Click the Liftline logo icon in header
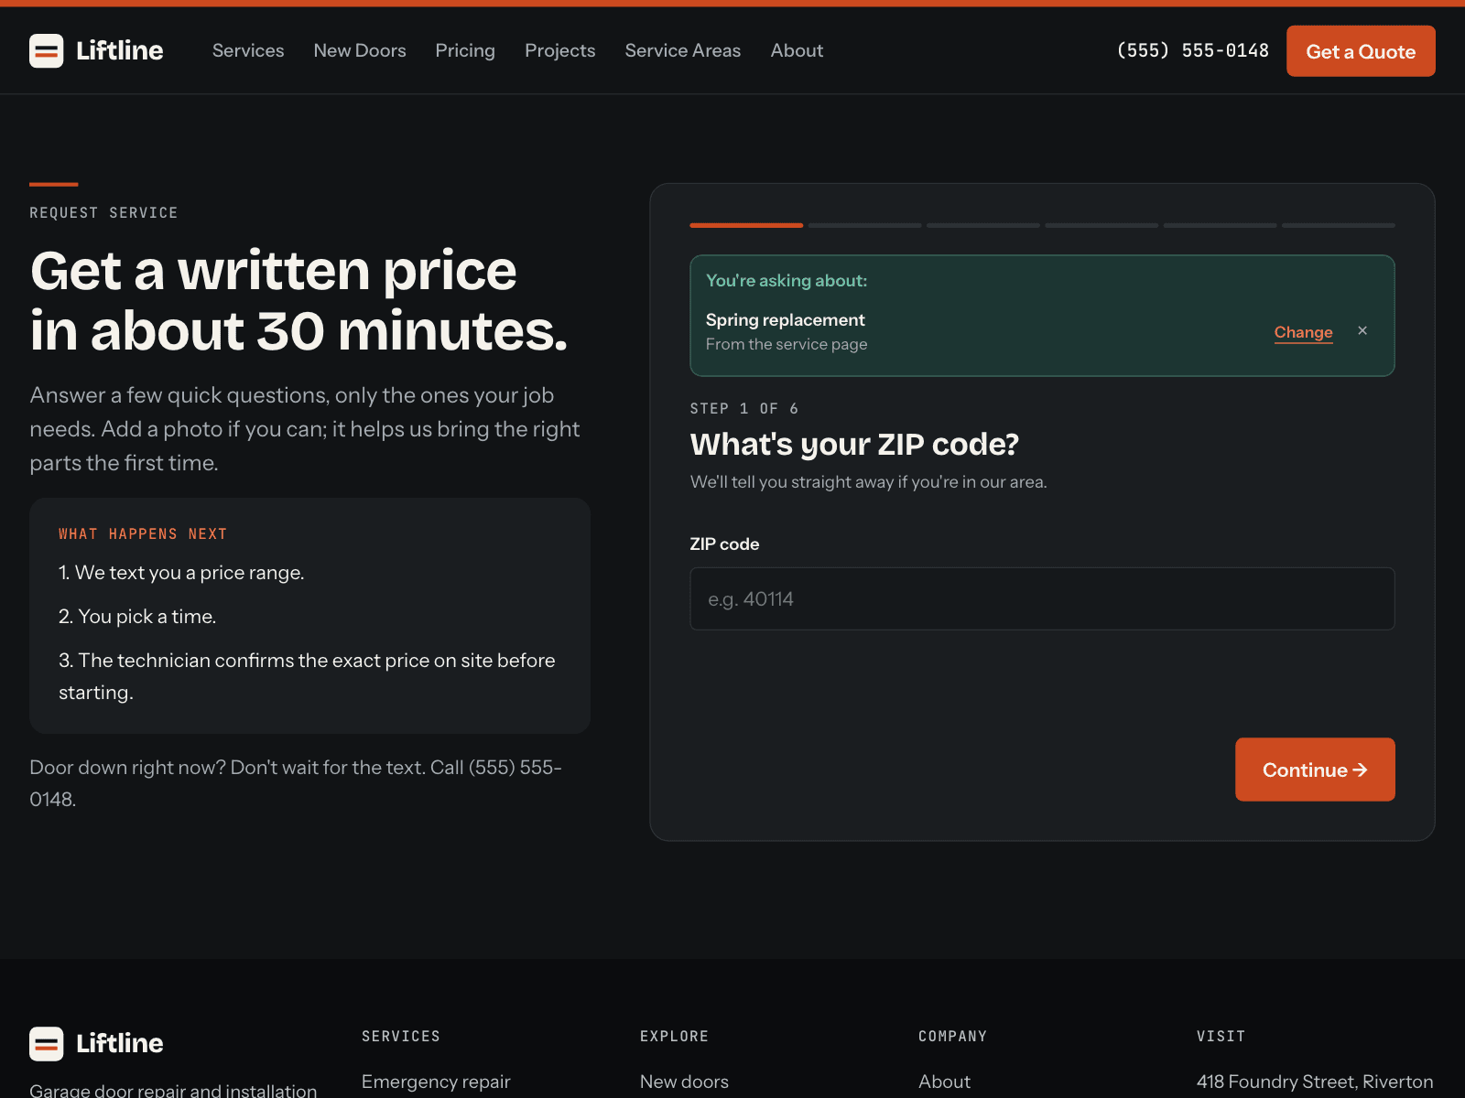Screen dimensions: 1465x1098 click(47, 51)
